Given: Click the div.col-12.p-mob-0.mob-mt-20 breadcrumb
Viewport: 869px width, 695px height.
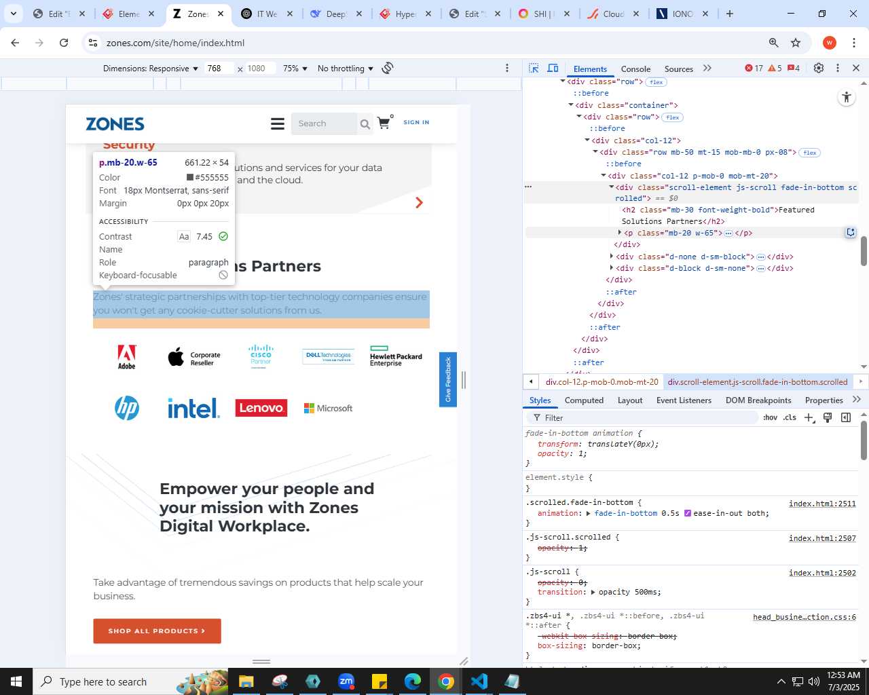Looking at the screenshot, I should (602, 382).
